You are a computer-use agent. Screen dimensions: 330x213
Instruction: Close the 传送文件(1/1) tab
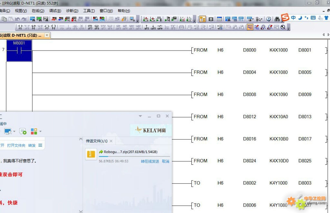pyautogui.click(x=111, y=141)
